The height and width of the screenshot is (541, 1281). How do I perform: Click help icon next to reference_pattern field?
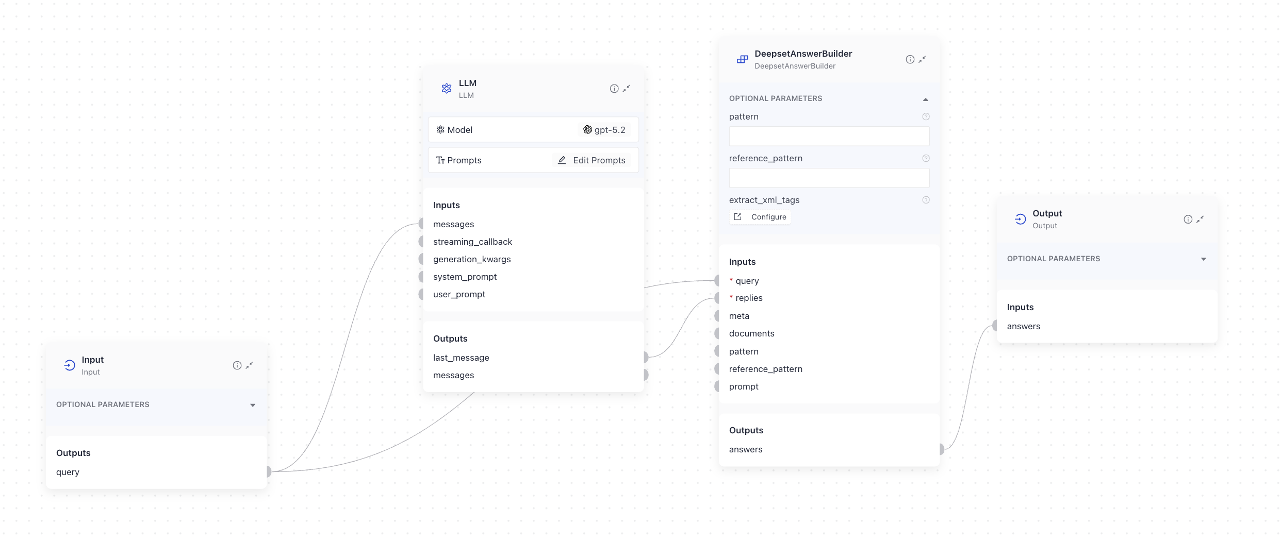point(926,158)
